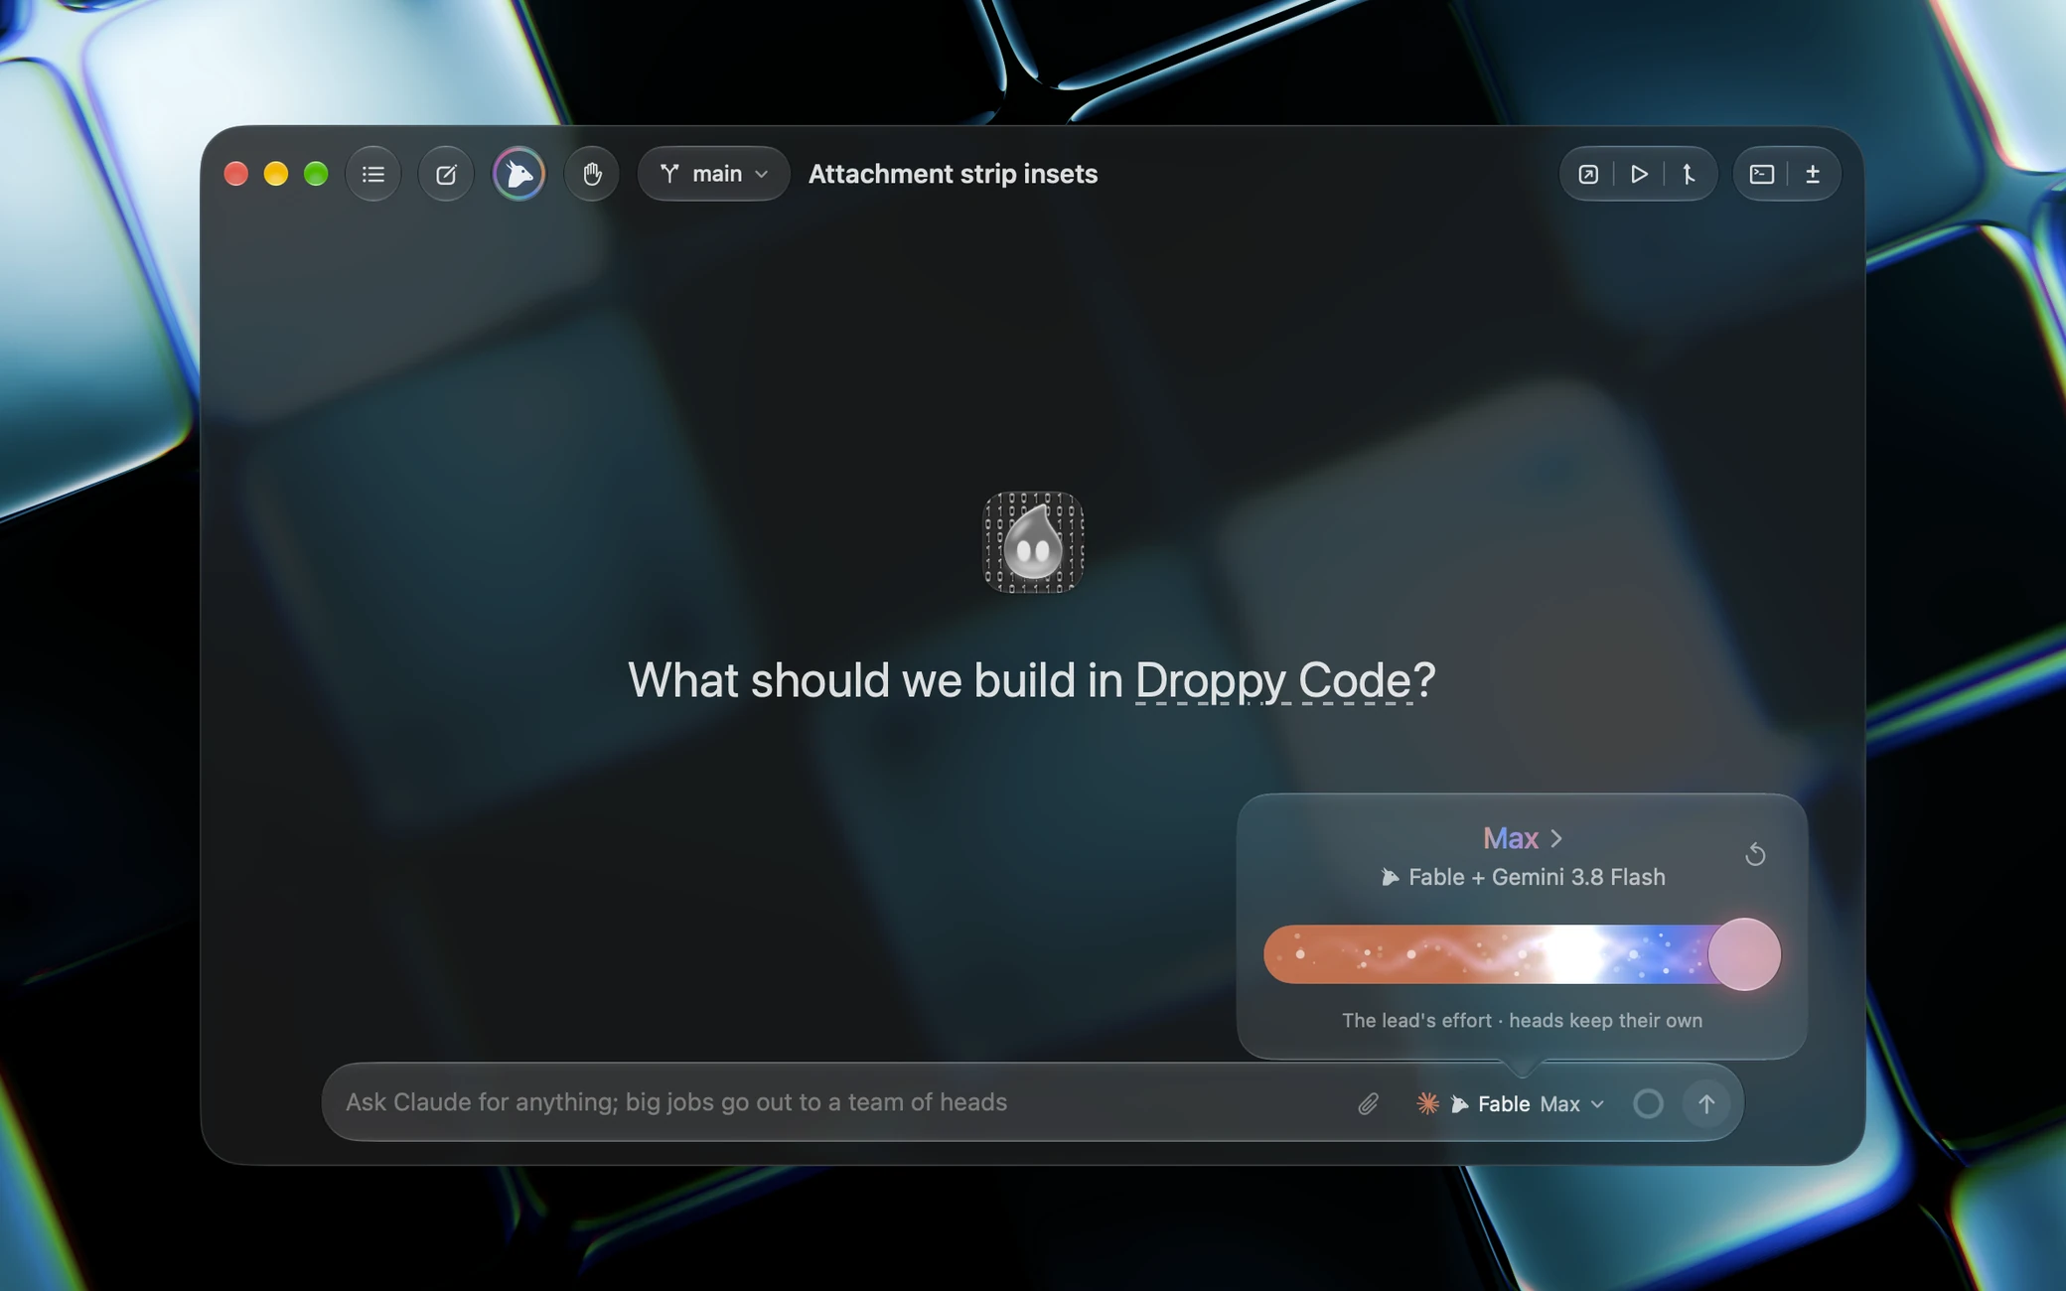Screen dimensions: 2066x1291
Task: Click the green full-screen window button
Action: click(316, 174)
